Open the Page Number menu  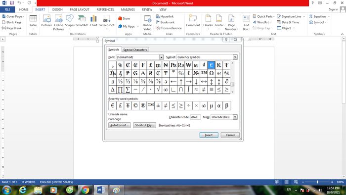[231, 23]
